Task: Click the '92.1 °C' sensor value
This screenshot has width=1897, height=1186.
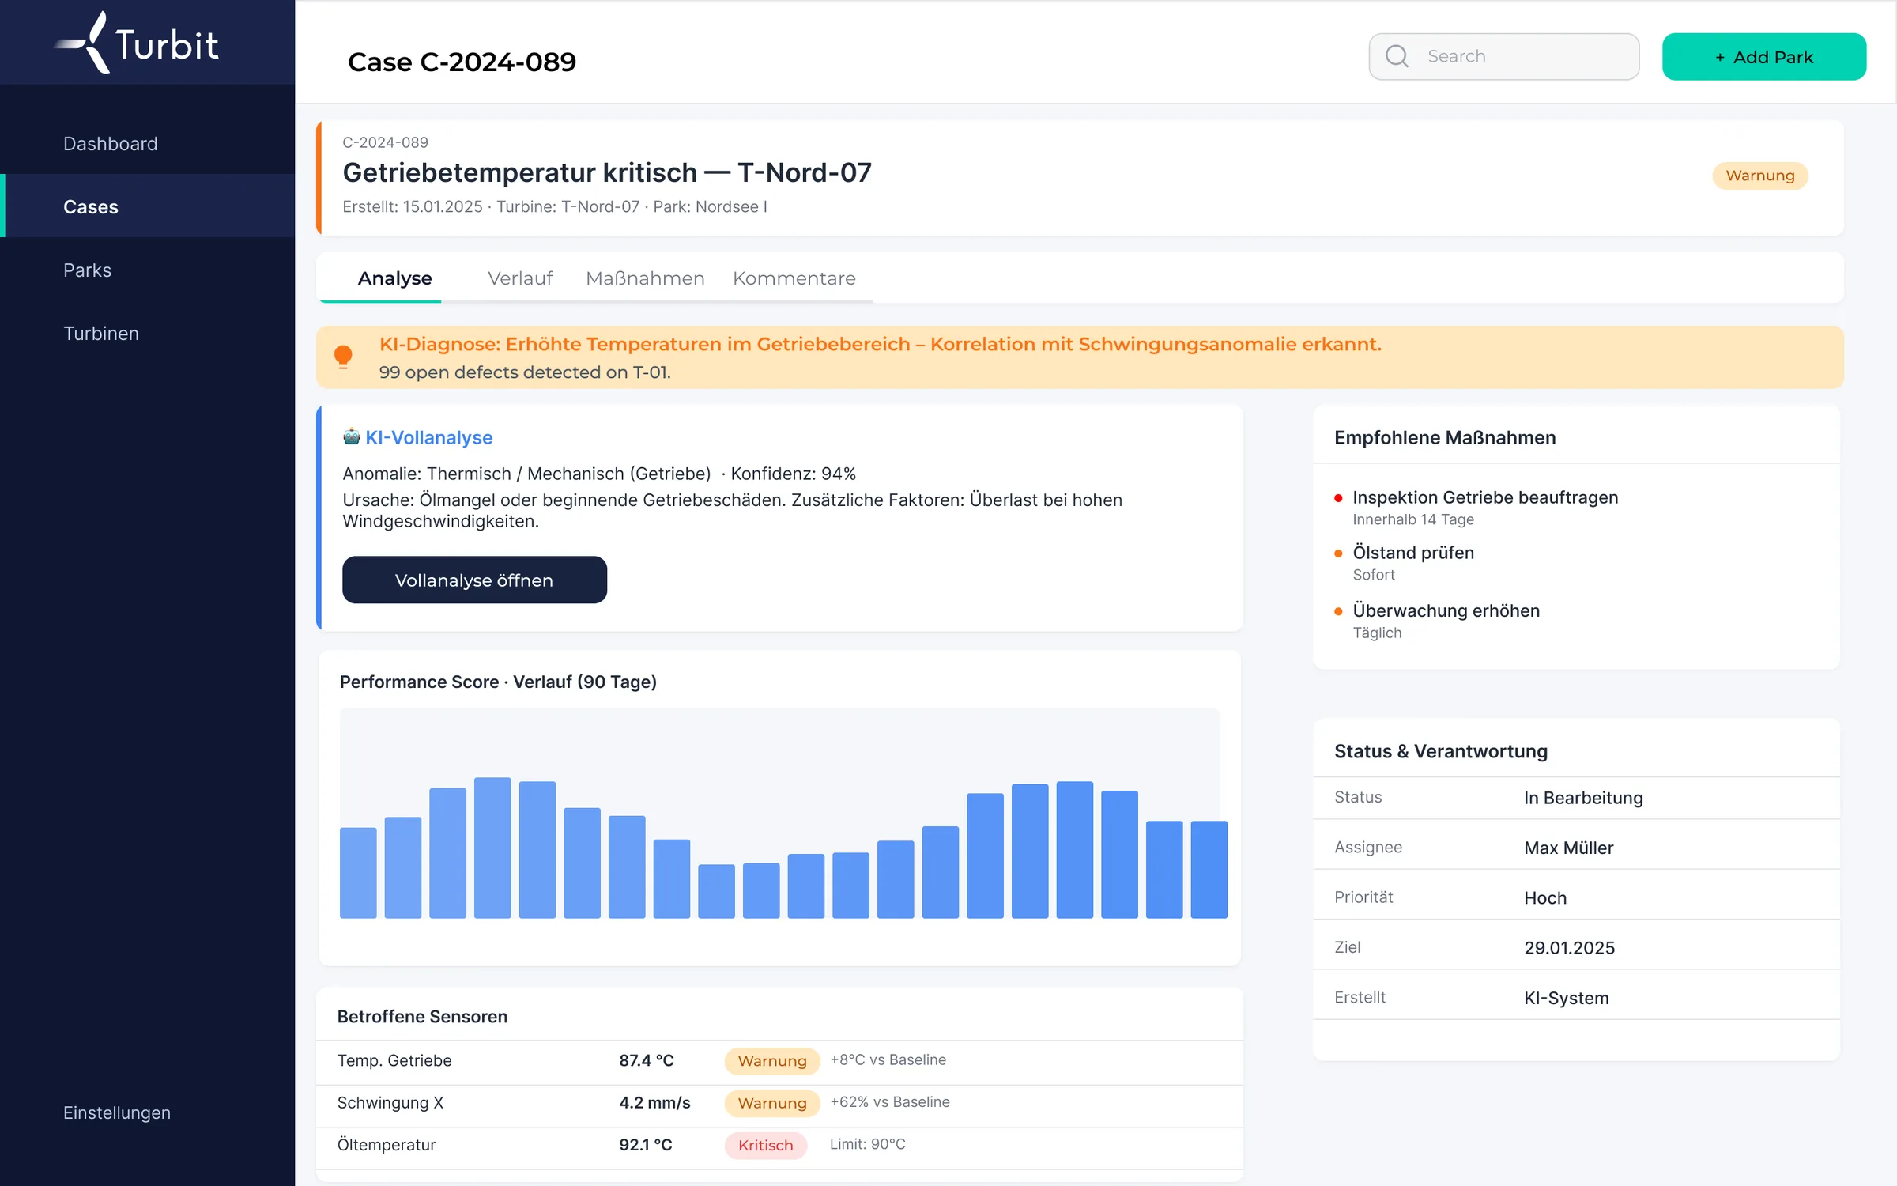Action: [x=646, y=1145]
